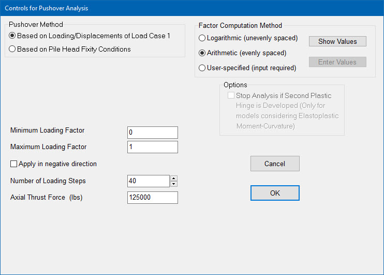Click the Number of Loading Steps label
This screenshot has width=384, height=275.
point(48,181)
